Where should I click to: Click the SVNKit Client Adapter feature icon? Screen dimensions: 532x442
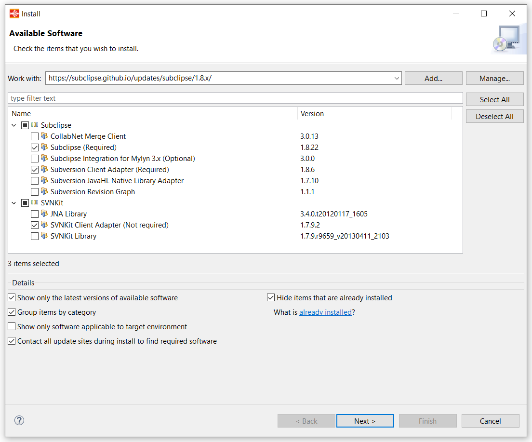pyautogui.click(x=44, y=225)
